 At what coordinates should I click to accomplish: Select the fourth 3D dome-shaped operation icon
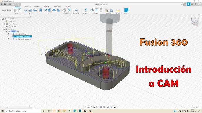coord(54,10)
